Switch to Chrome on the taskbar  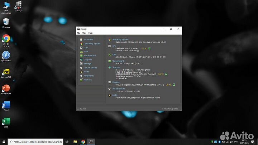pyautogui.click(x=83, y=142)
